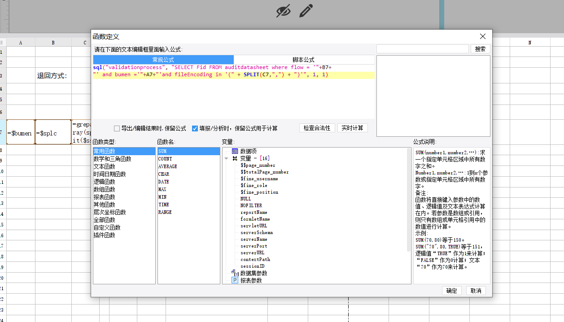The height and width of the screenshot is (322, 564).
Task: Click the pencil edit icon
Action: [x=306, y=11]
